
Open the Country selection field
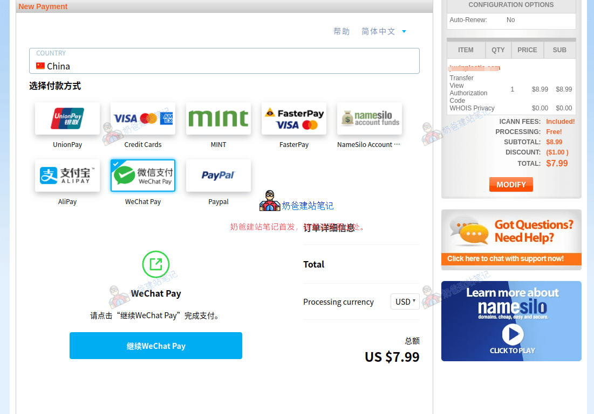[224, 61]
